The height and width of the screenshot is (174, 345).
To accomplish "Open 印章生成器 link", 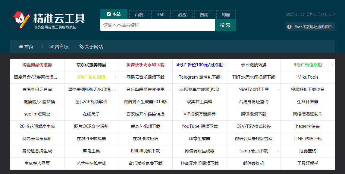I will (199, 139).
